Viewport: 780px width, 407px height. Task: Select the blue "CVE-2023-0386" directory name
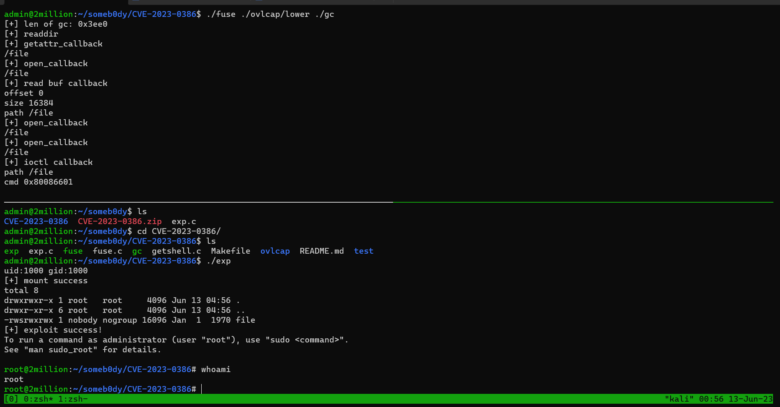(36, 221)
